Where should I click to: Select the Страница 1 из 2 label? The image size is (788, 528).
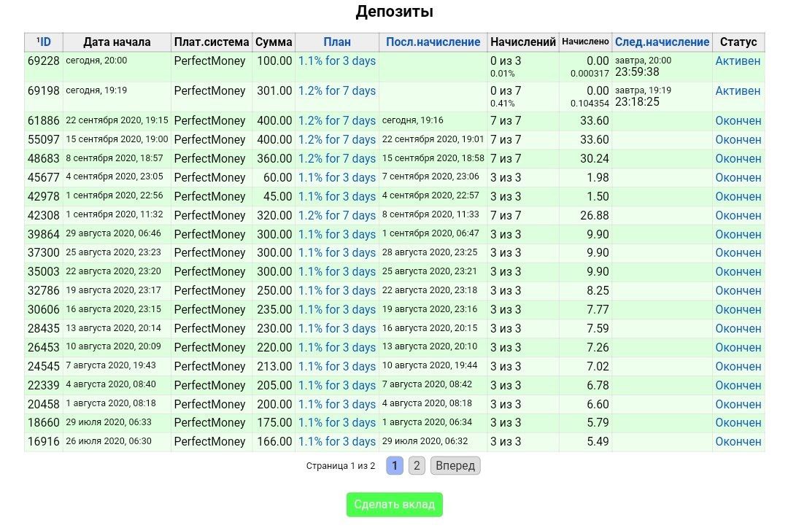pos(340,466)
